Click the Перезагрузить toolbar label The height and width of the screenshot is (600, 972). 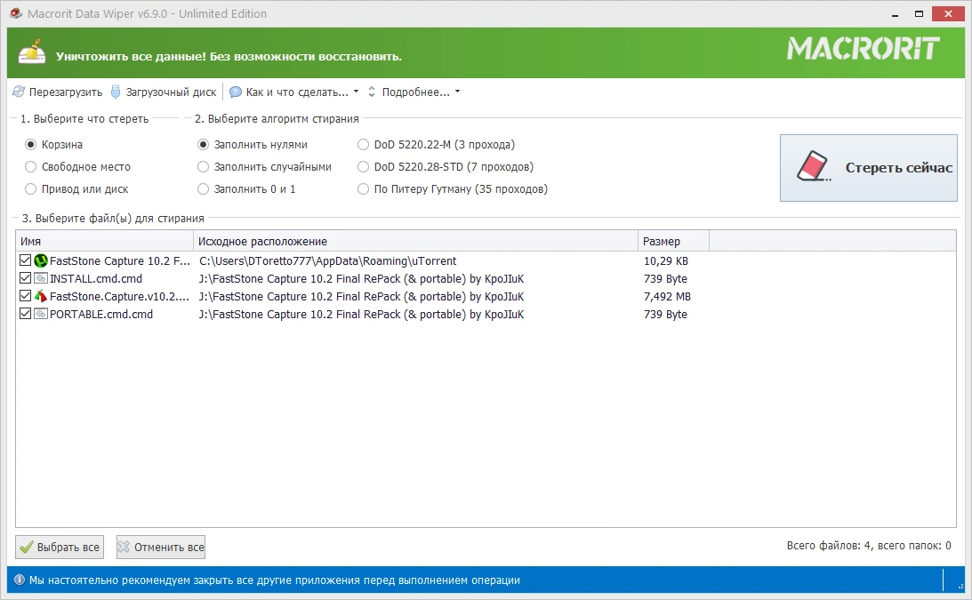66,92
